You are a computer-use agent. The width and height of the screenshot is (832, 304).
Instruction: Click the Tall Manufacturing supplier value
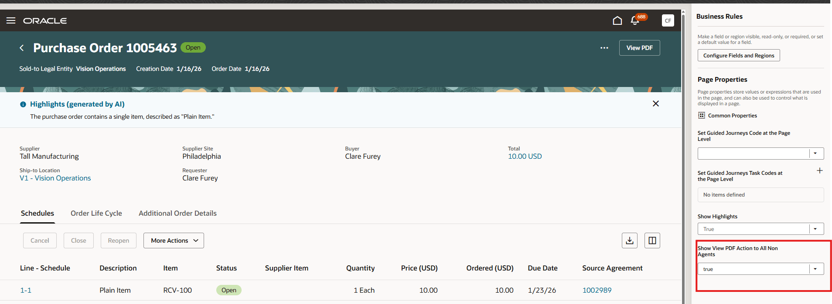point(49,156)
